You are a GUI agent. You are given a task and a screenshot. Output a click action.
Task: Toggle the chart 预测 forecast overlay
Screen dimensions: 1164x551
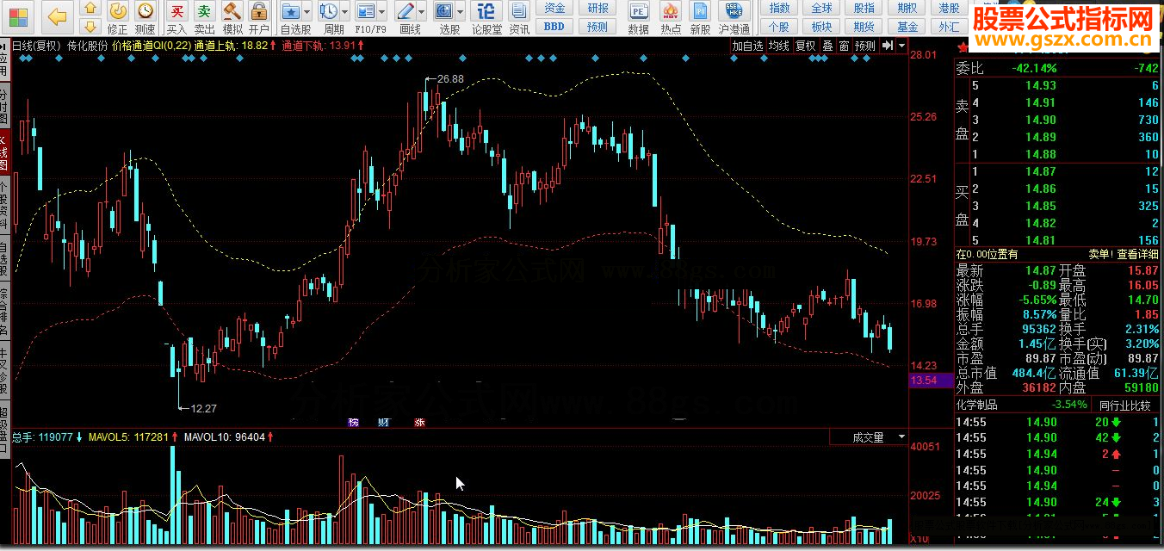click(x=865, y=46)
